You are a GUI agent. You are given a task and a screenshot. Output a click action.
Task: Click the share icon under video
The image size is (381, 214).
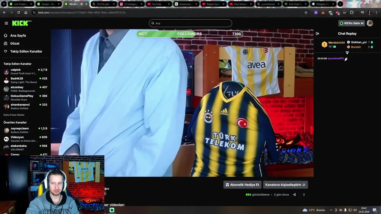[x=294, y=195]
